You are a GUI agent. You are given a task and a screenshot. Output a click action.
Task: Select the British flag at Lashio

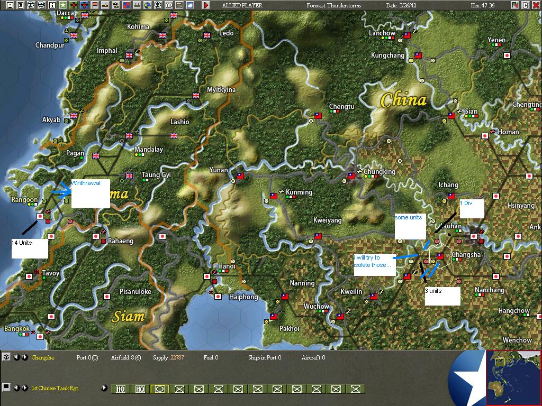[174, 136]
